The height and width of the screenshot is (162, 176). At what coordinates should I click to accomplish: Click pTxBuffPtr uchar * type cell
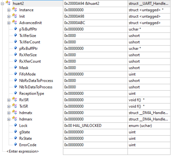click(149, 29)
